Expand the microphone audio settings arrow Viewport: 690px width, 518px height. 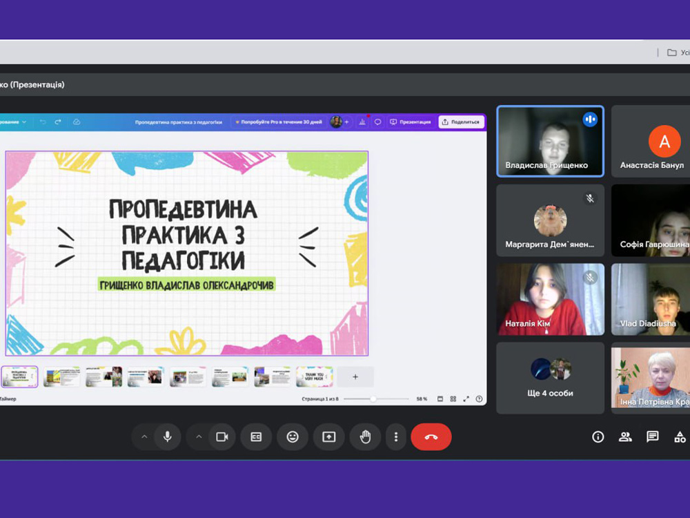(144, 437)
